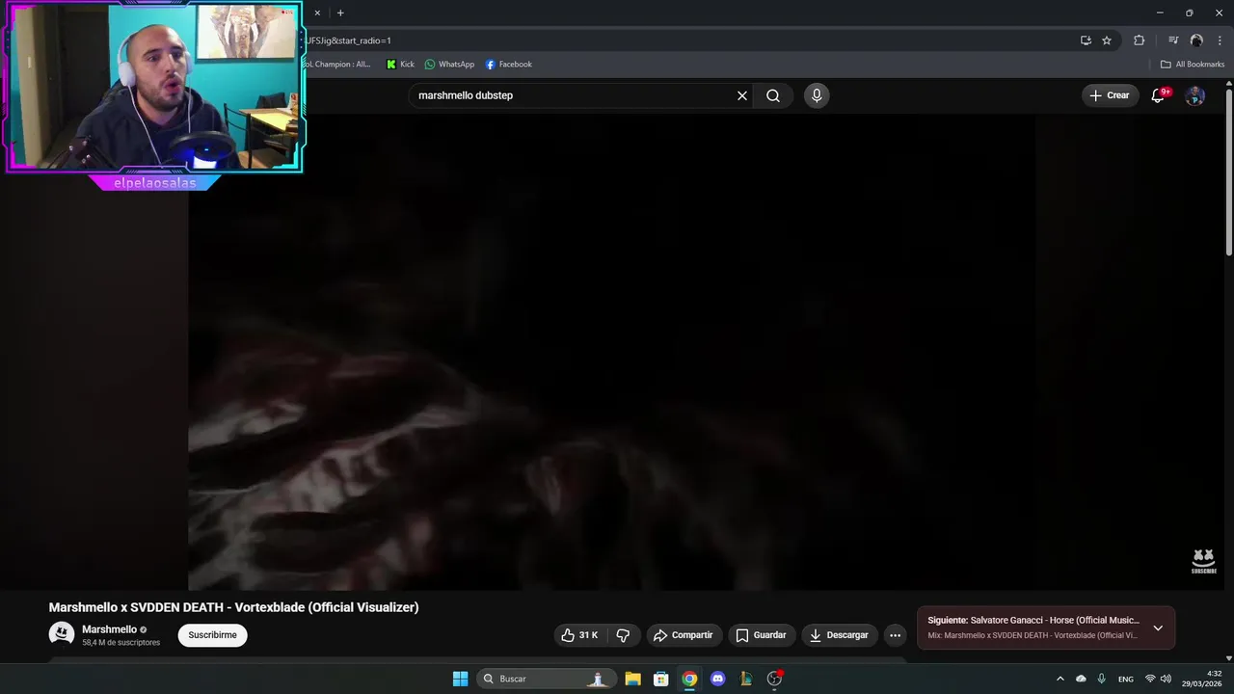
Task: Open the Marshmello channel avatar
Action: tap(62, 634)
